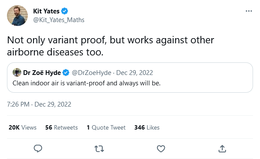Image resolution: width=260 pixels, height=159 pixels.
Task: Click the 7:26 PM timestamp
Action: [x=18, y=104]
